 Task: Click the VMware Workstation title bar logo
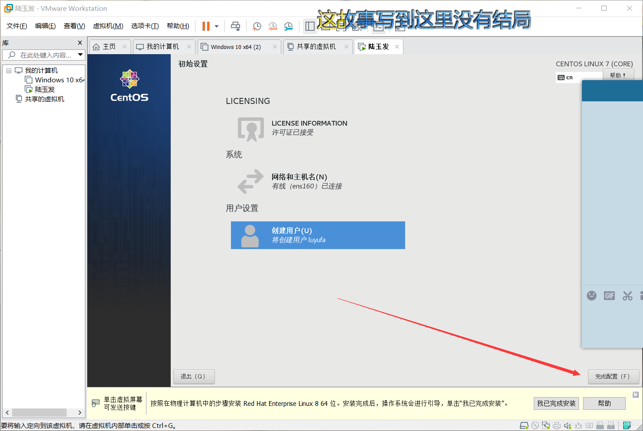(8, 8)
